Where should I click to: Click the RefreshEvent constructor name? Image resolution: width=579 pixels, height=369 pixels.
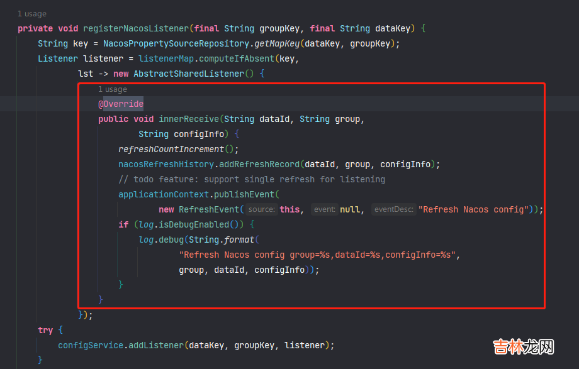point(209,209)
